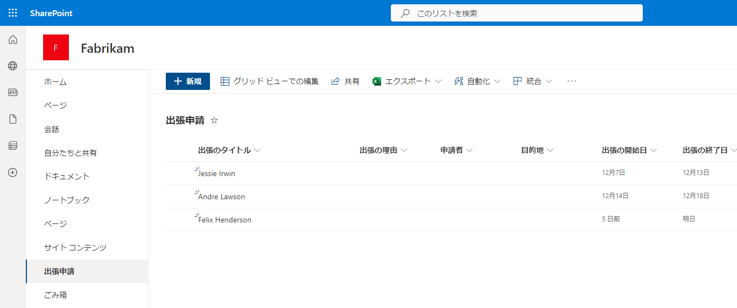This screenshot has width=737, height=308.
Task: Open the Jessie Irwin list item
Action: [216, 173]
